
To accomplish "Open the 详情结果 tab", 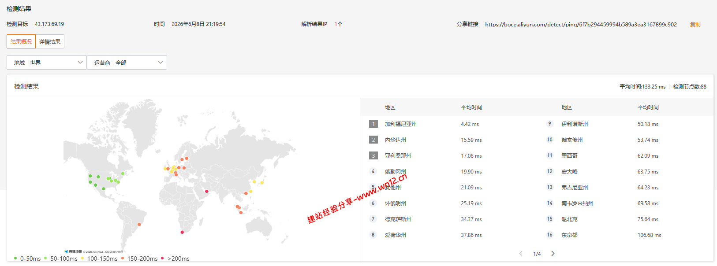I will [x=50, y=41].
